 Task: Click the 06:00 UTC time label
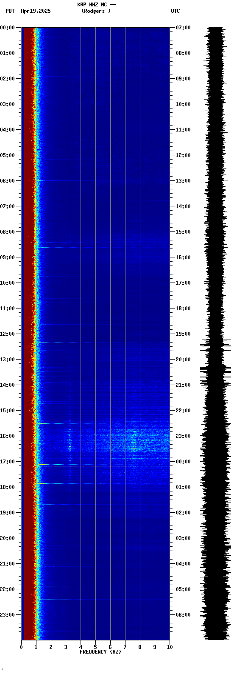pos(183,615)
